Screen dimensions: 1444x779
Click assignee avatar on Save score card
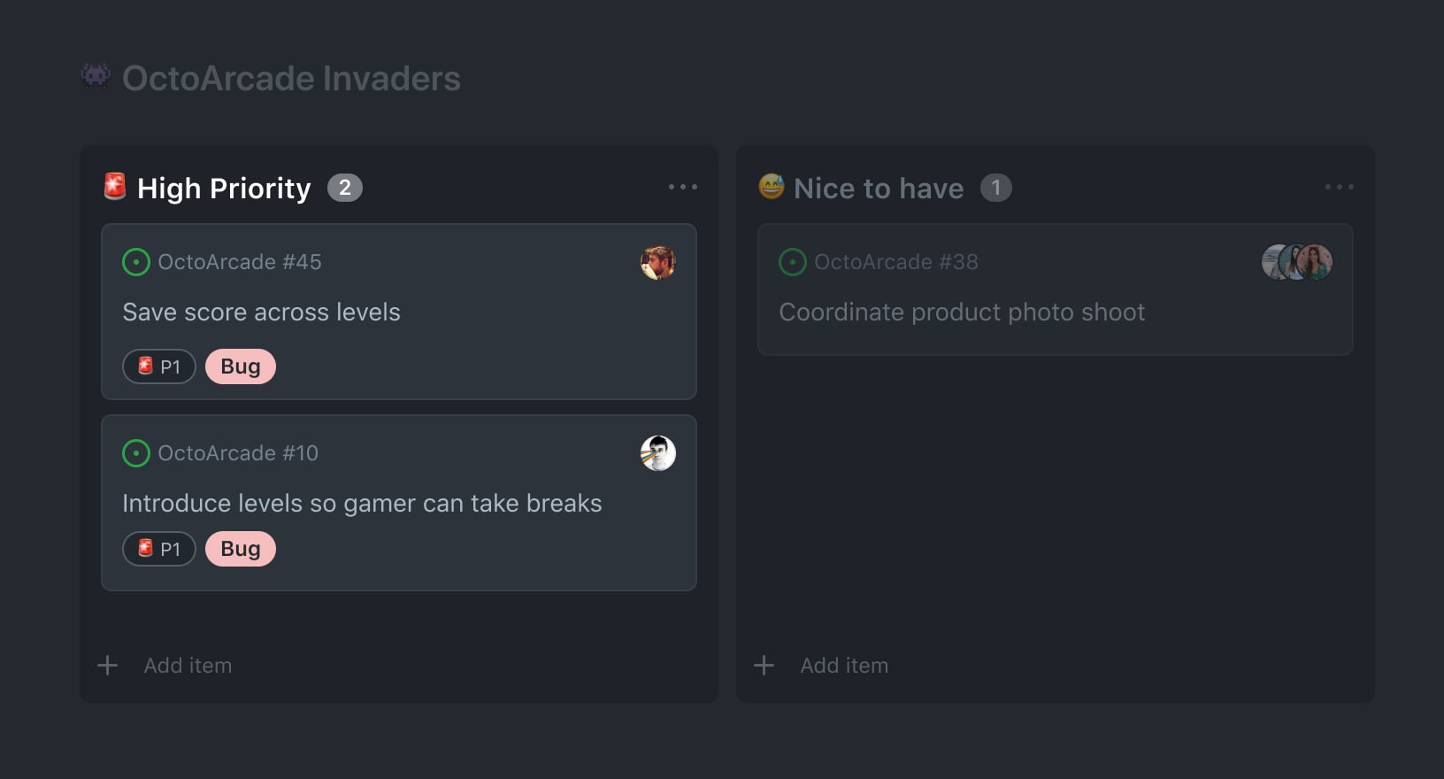[x=657, y=262]
